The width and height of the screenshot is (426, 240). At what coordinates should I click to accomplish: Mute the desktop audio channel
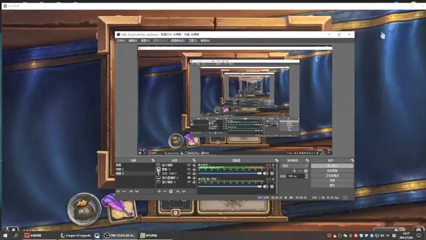[265, 173]
